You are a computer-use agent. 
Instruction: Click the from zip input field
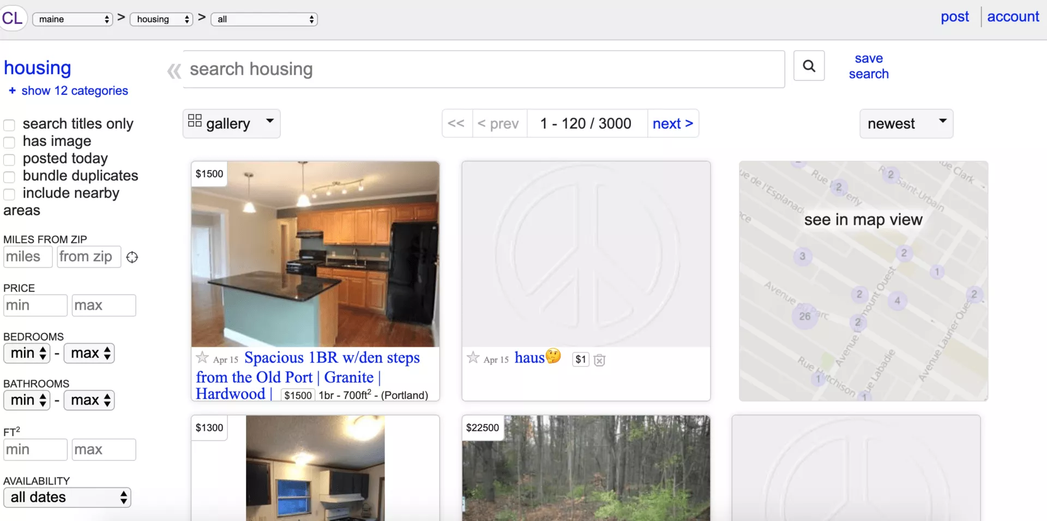click(89, 257)
